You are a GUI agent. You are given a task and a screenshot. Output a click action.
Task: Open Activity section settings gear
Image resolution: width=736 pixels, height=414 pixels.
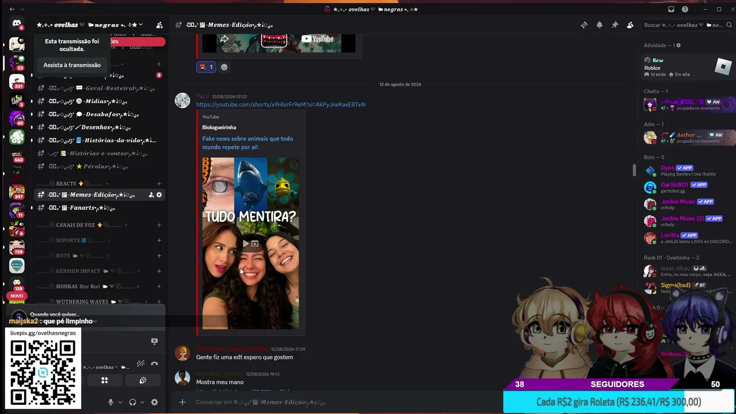678,45
